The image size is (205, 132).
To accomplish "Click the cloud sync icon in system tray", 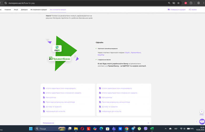I will pyautogui.click(x=170, y=129).
